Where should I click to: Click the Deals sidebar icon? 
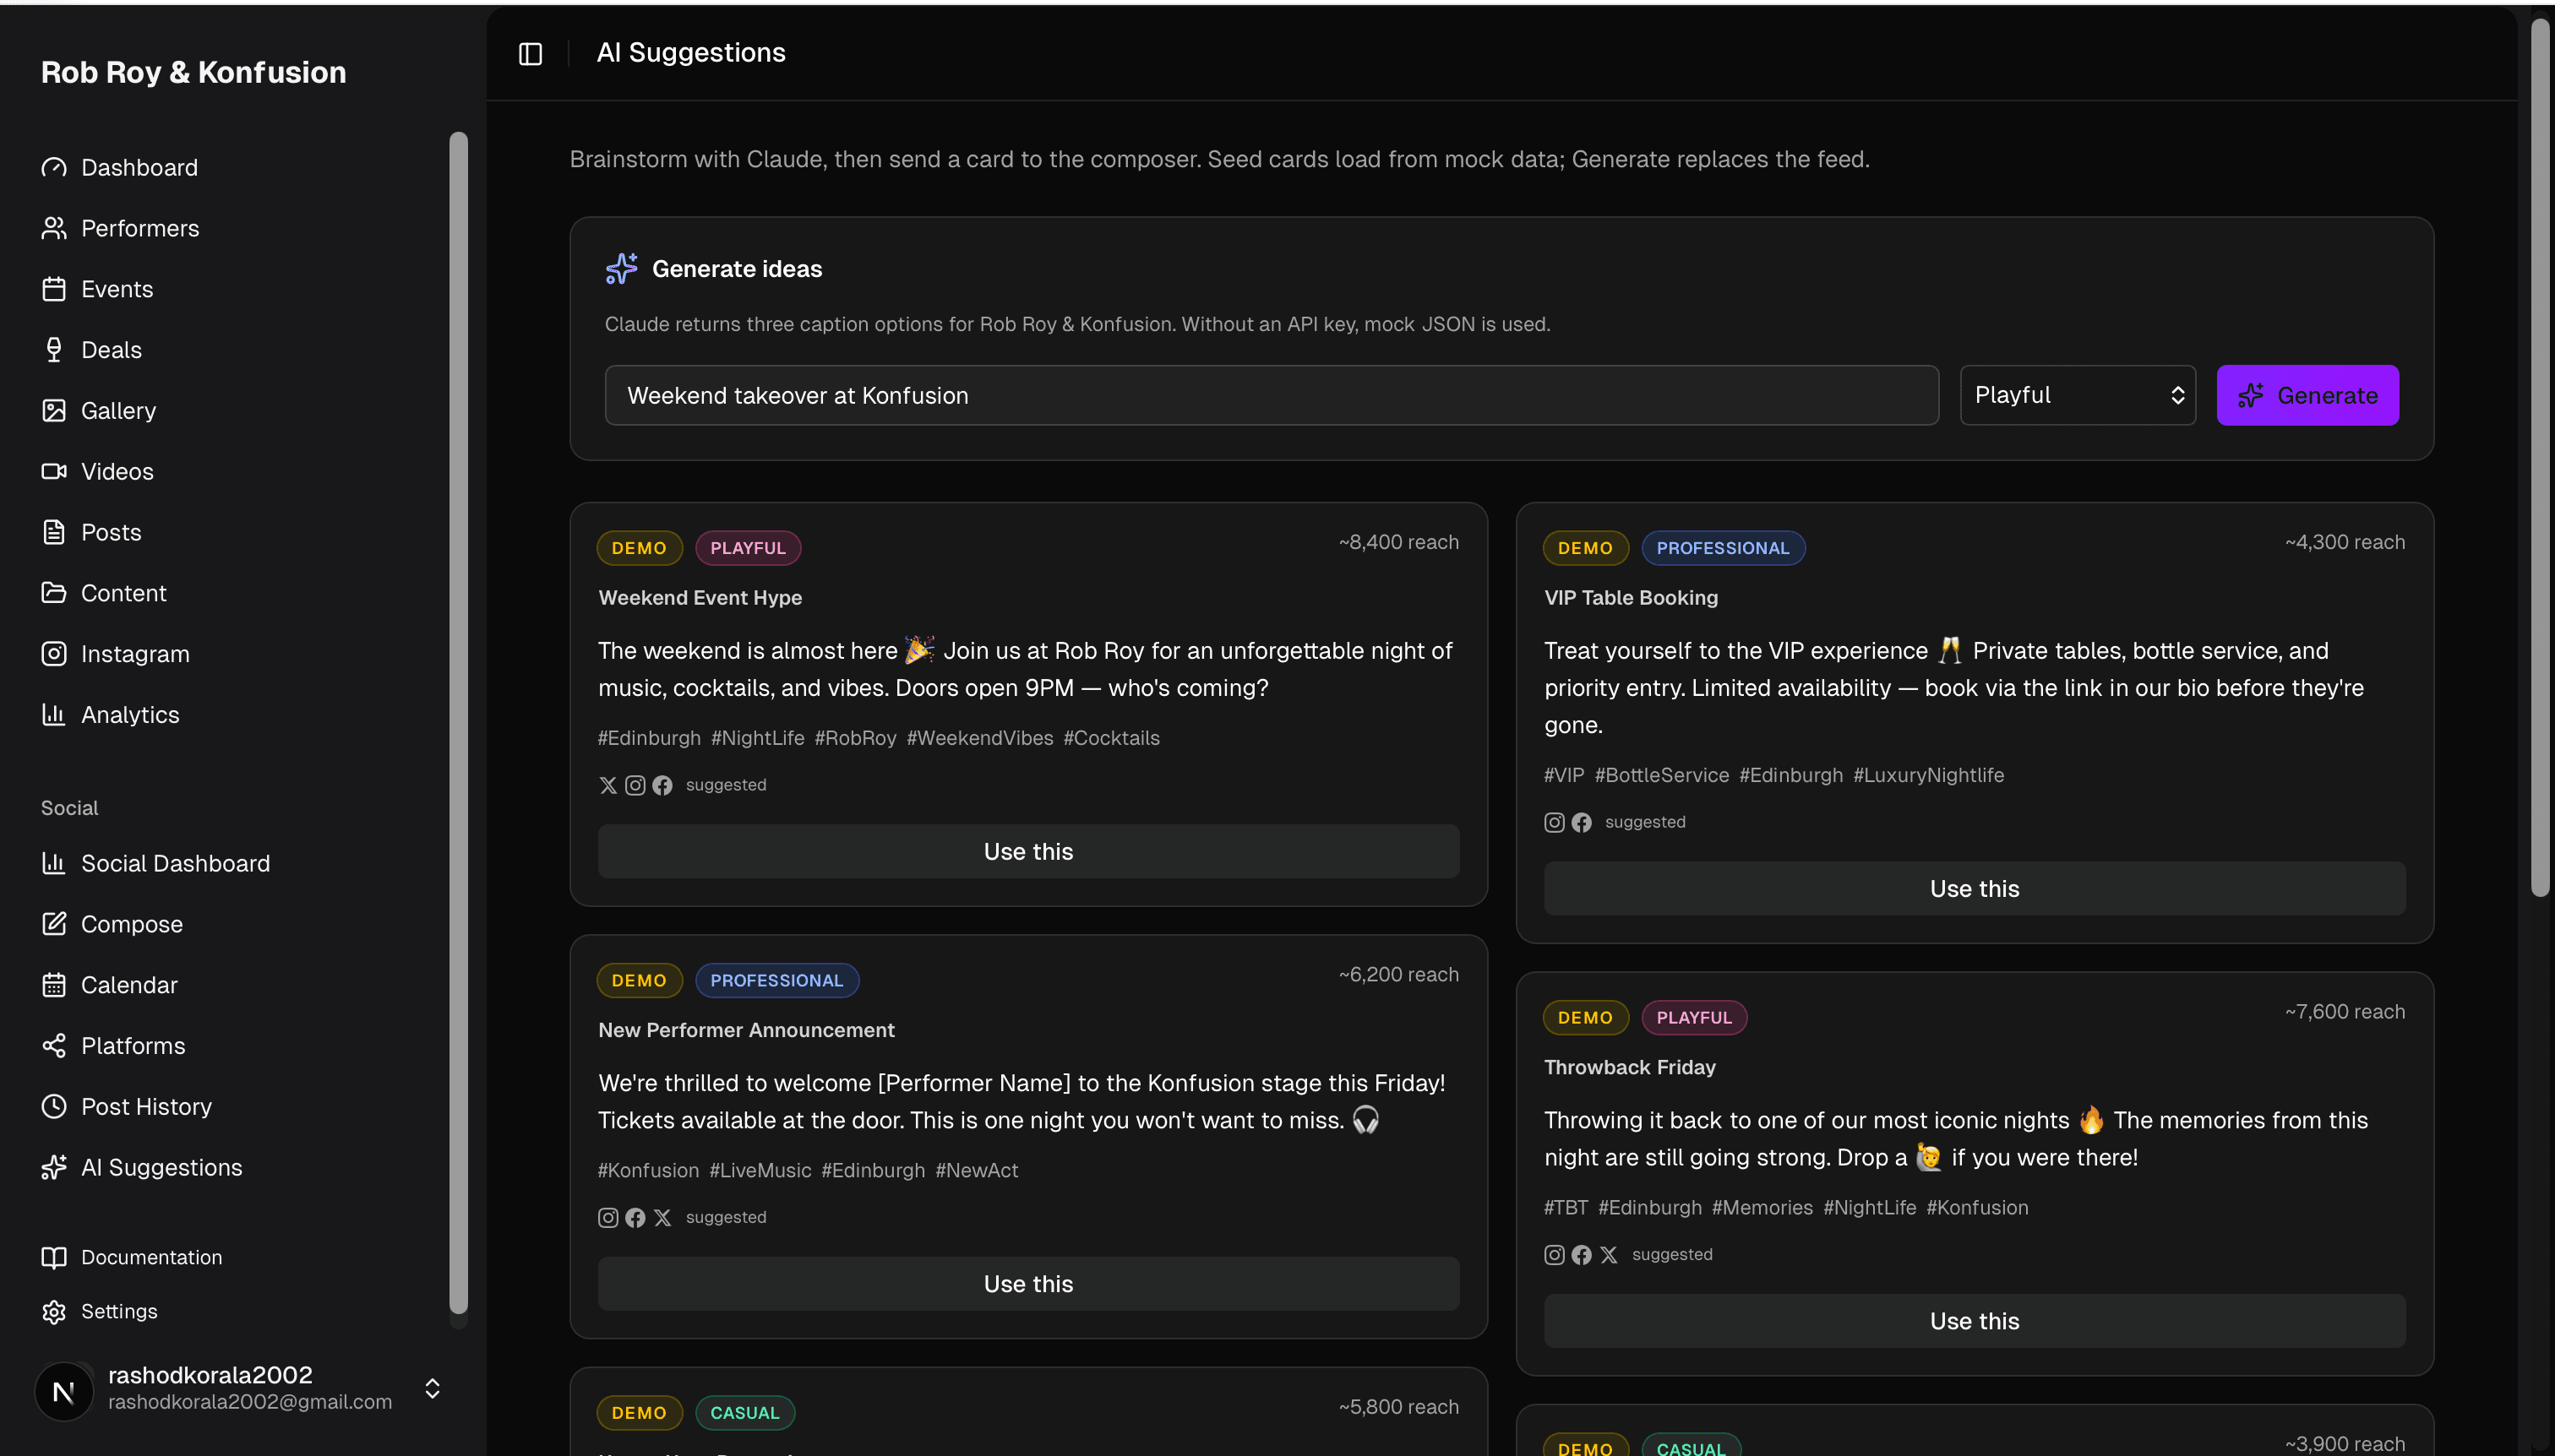[54, 349]
